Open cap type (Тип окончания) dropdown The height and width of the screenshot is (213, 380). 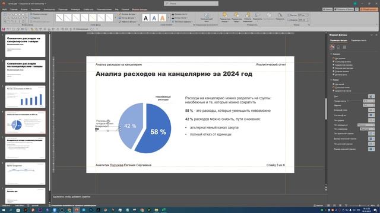(x=366, y=125)
